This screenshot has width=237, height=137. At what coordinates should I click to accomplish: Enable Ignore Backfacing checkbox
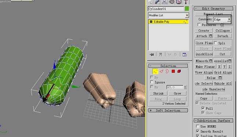[x=152, y=82]
